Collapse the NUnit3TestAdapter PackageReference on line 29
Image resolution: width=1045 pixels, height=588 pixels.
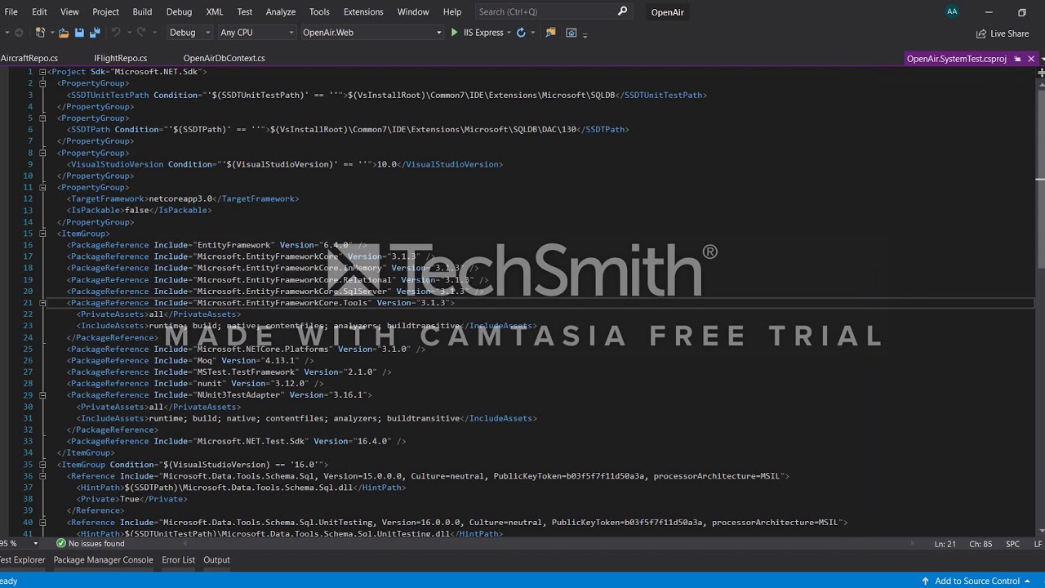(x=42, y=395)
